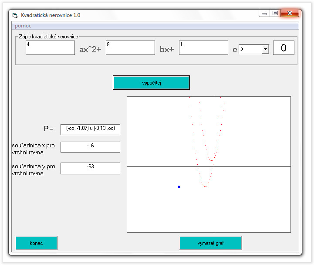Click the 'ax^2+' label
314x265 pixels.
point(90,49)
